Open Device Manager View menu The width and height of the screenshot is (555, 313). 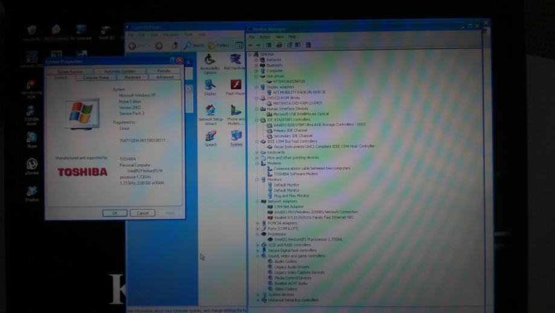(279, 37)
